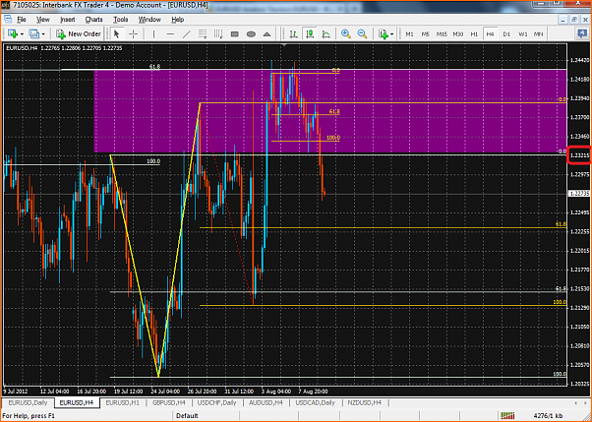Image resolution: width=592 pixels, height=422 pixels.
Task: Activate the crosshair tool
Action: coord(133,34)
